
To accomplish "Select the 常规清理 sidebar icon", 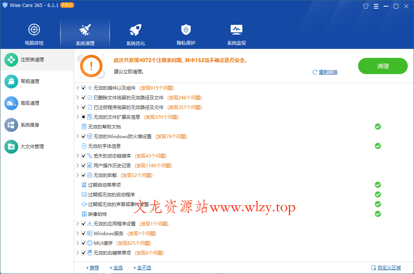I will 10,82.
